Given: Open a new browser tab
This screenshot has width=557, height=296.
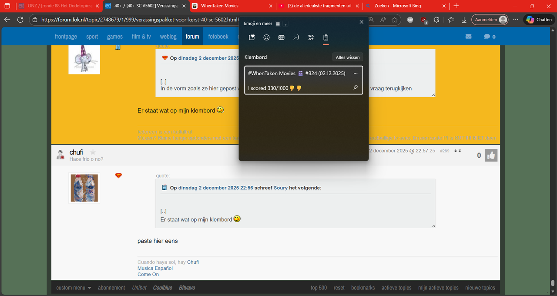Looking at the screenshot, I should (456, 6).
